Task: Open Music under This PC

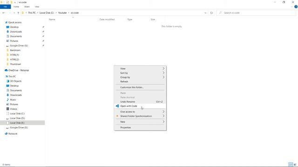Action: 13,100
